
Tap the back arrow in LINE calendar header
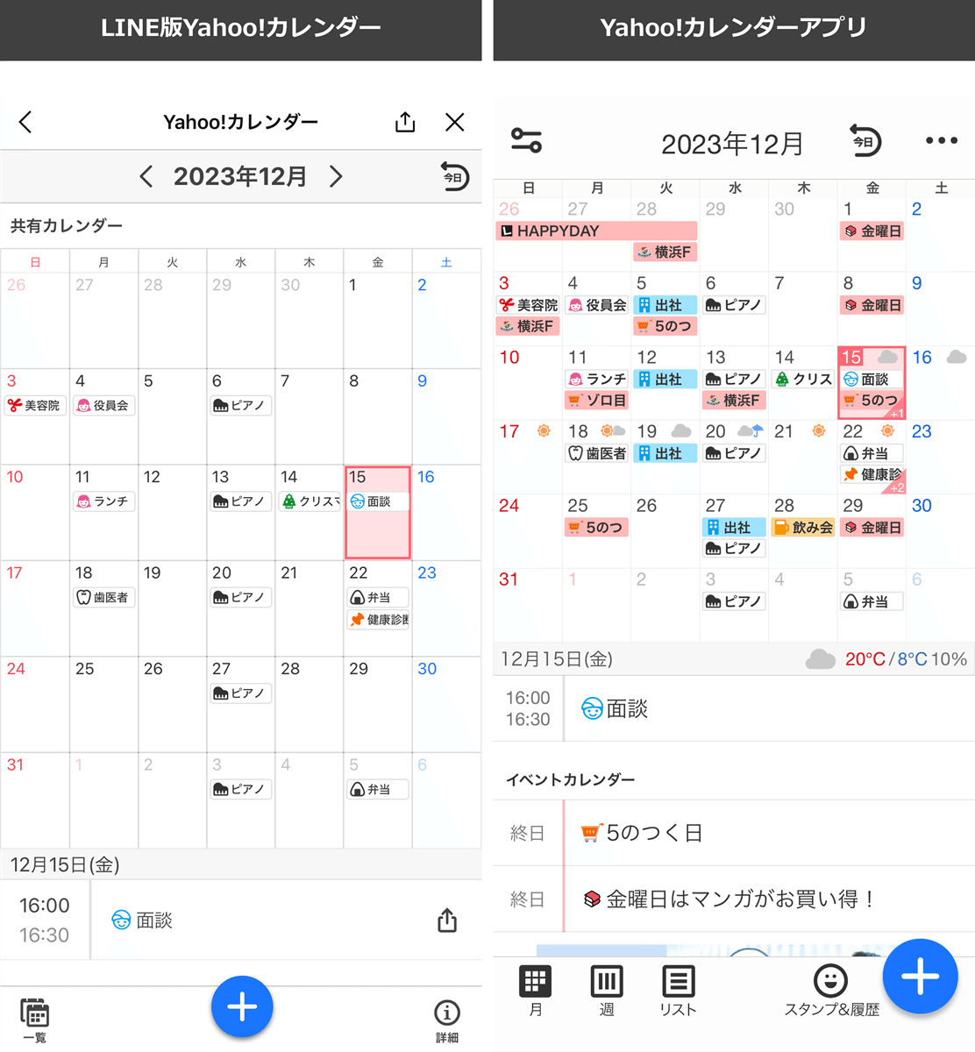pos(25,122)
